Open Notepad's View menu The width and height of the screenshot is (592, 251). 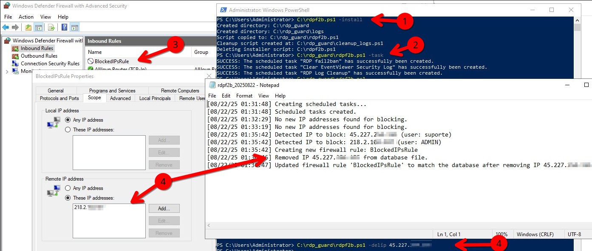(263, 96)
